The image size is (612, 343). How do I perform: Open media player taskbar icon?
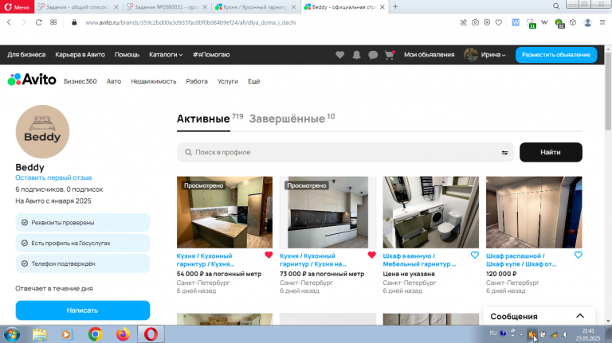coord(67,334)
